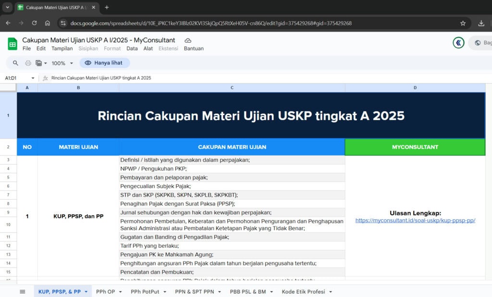Open the Tampilan menu

pyautogui.click(x=62, y=48)
